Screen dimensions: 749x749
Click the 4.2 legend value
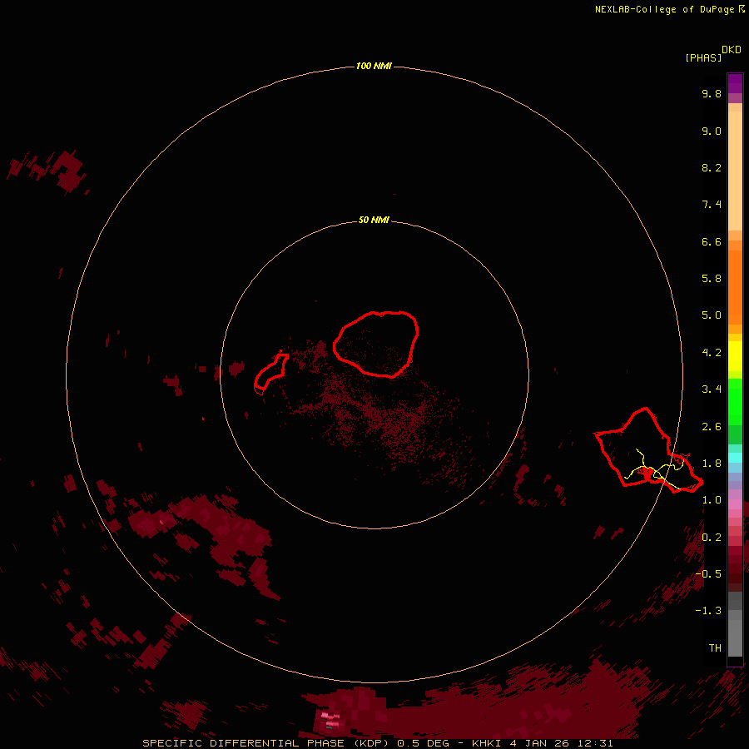[x=712, y=353]
